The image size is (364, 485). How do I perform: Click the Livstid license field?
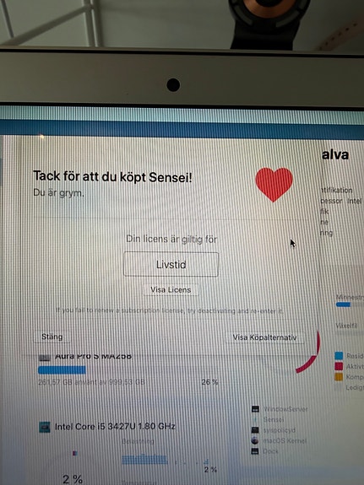click(x=171, y=264)
